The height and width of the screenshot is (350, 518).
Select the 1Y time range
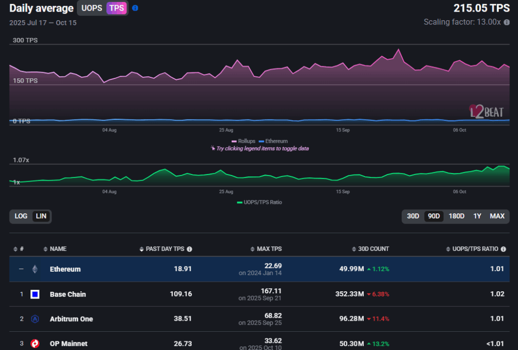(x=477, y=216)
